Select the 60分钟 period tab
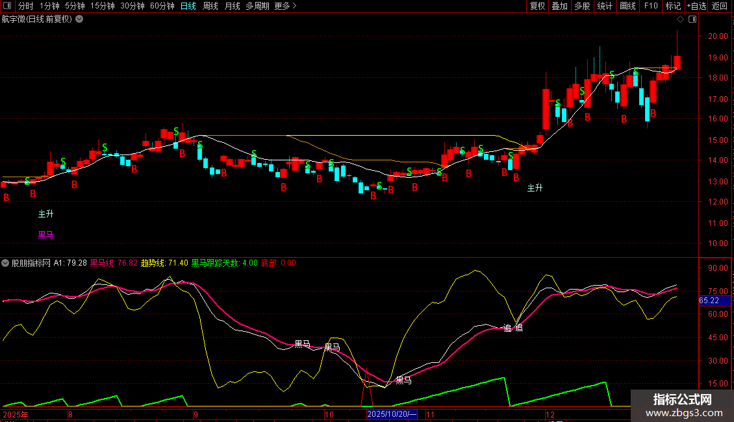 click(162, 6)
